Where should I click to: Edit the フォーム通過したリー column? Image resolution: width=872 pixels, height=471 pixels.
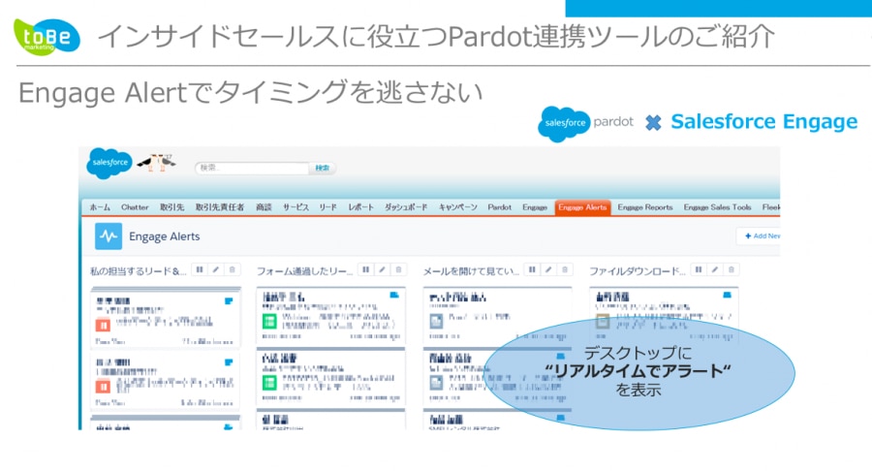[x=382, y=270]
